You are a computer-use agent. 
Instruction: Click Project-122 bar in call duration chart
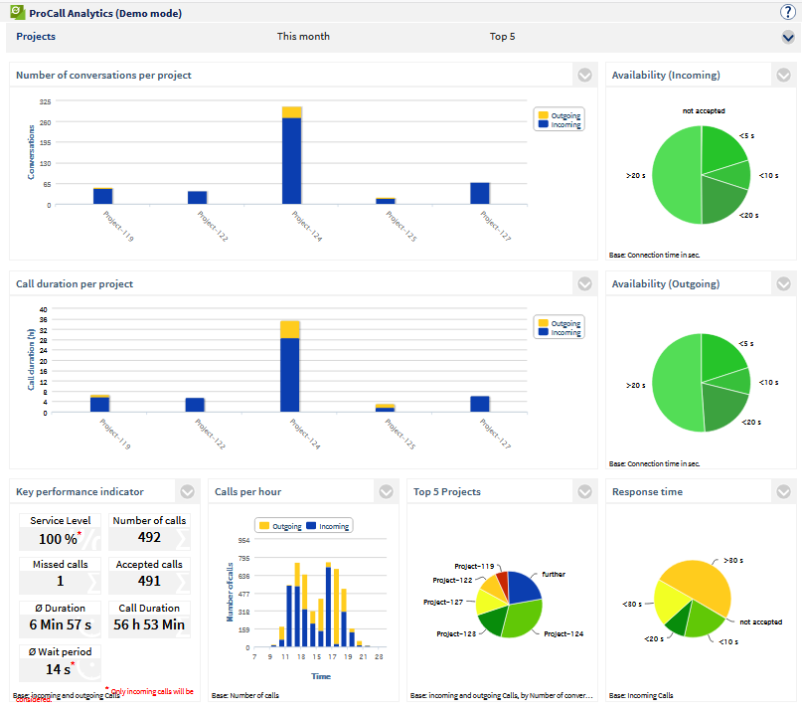point(195,405)
